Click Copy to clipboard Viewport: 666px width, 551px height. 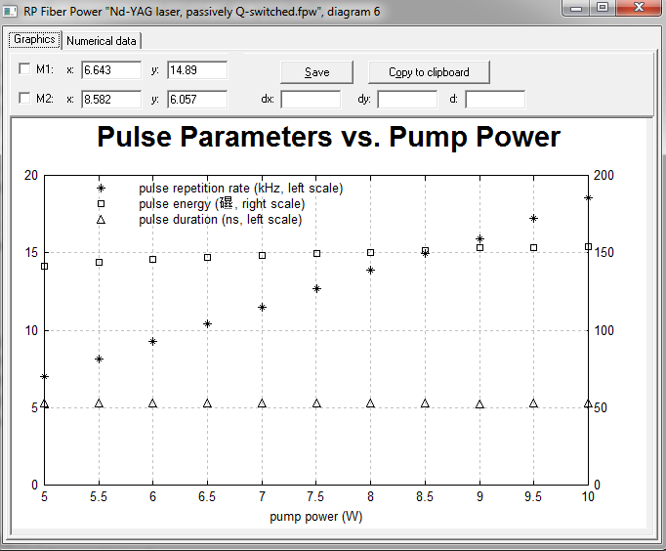tap(429, 72)
